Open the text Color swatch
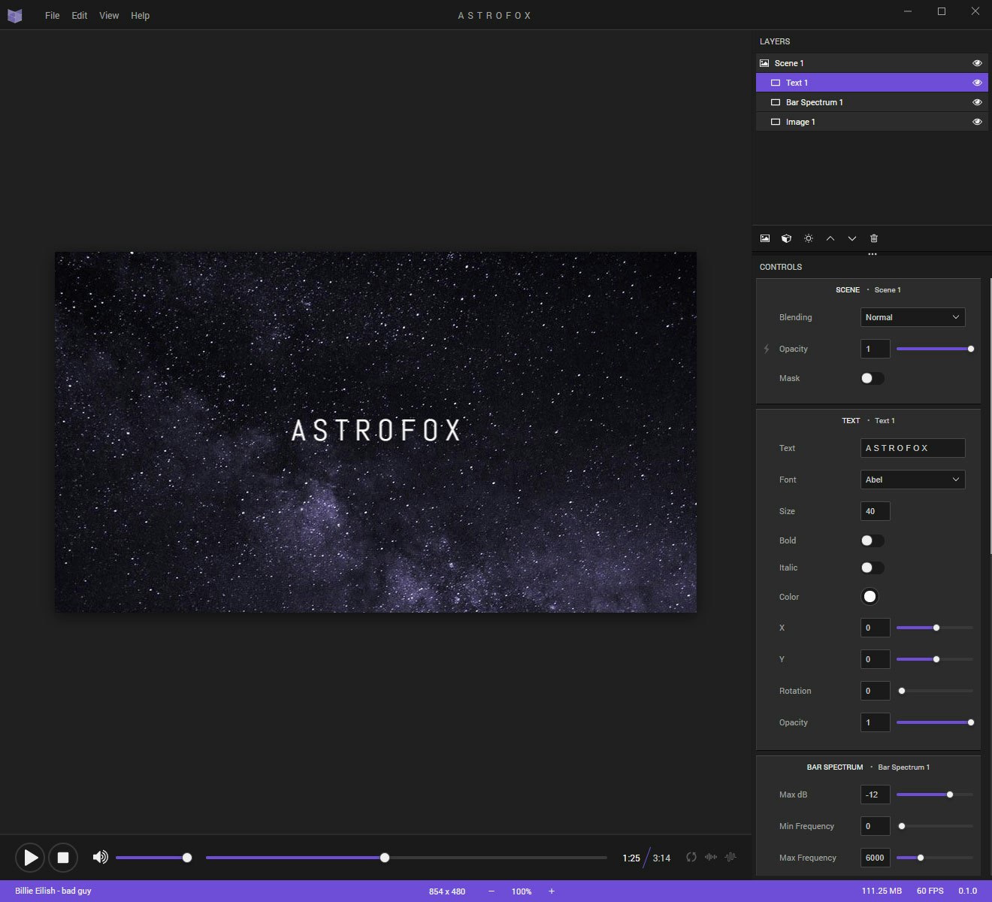The height and width of the screenshot is (902, 992). click(870, 596)
